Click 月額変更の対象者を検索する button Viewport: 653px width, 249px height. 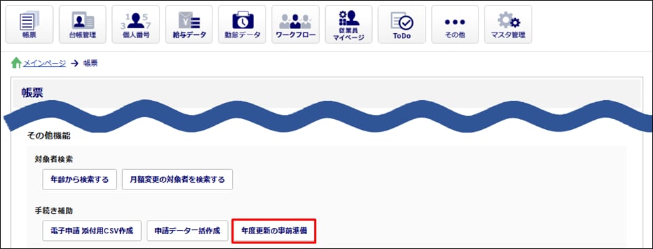pyautogui.click(x=177, y=179)
